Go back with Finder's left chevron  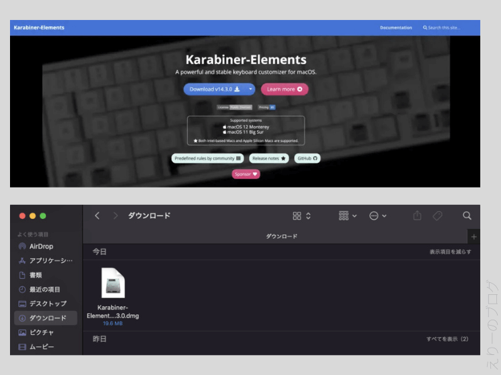point(98,216)
